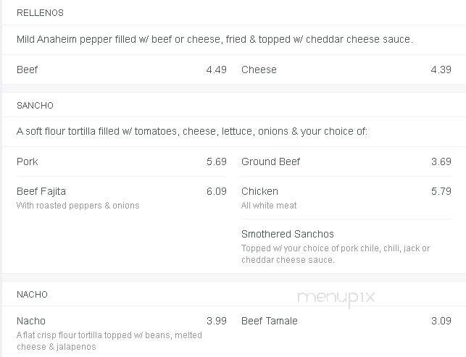Click the menupix watermark logo
466x357 pixels.
pos(336,298)
